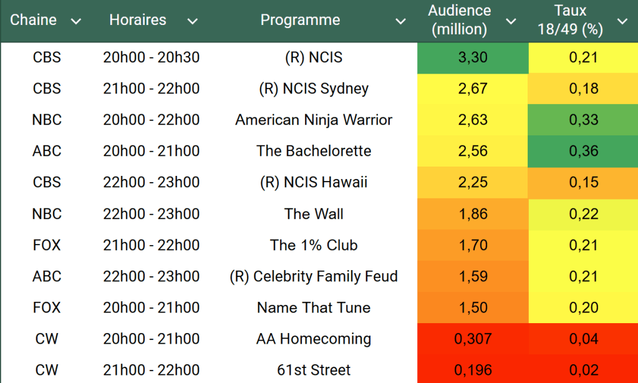The image size is (638, 383).
Task: Click the orange 1,86 audience cell
Action: coord(472,214)
